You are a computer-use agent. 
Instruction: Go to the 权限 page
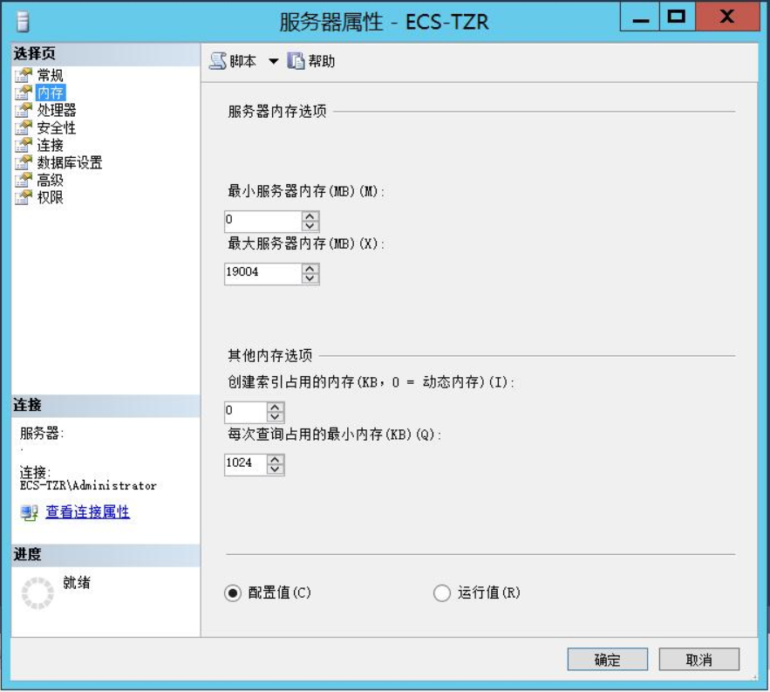pyautogui.click(x=50, y=197)
